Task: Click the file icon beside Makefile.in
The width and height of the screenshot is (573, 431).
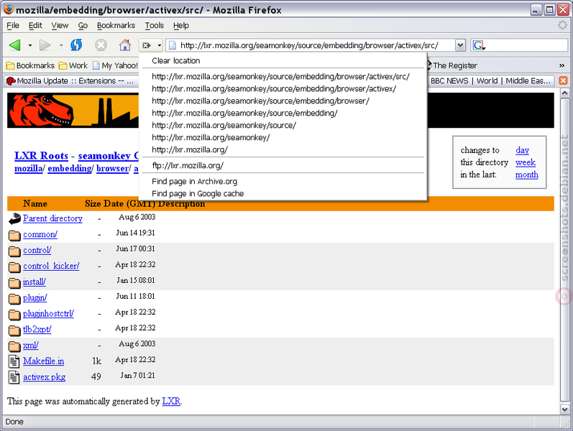Action: tap(14, 361)
